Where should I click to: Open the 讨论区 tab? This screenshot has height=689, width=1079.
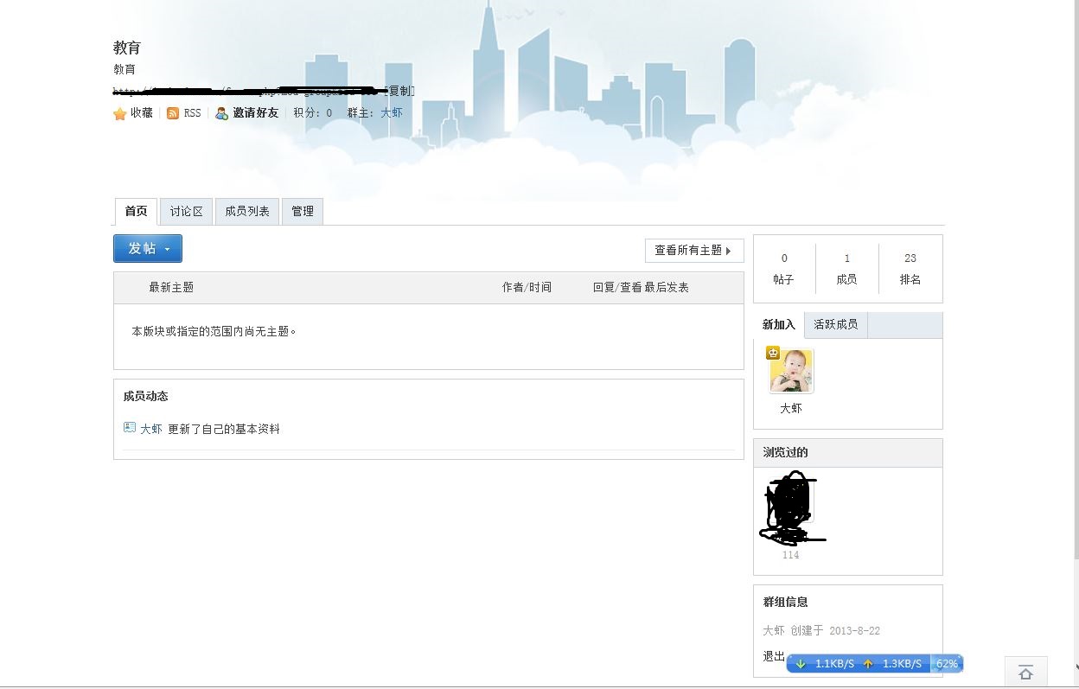click(x=186, y=211)
